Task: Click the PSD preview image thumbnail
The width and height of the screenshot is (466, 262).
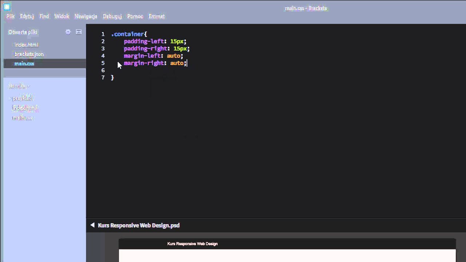Action: [x=287, y=250]
